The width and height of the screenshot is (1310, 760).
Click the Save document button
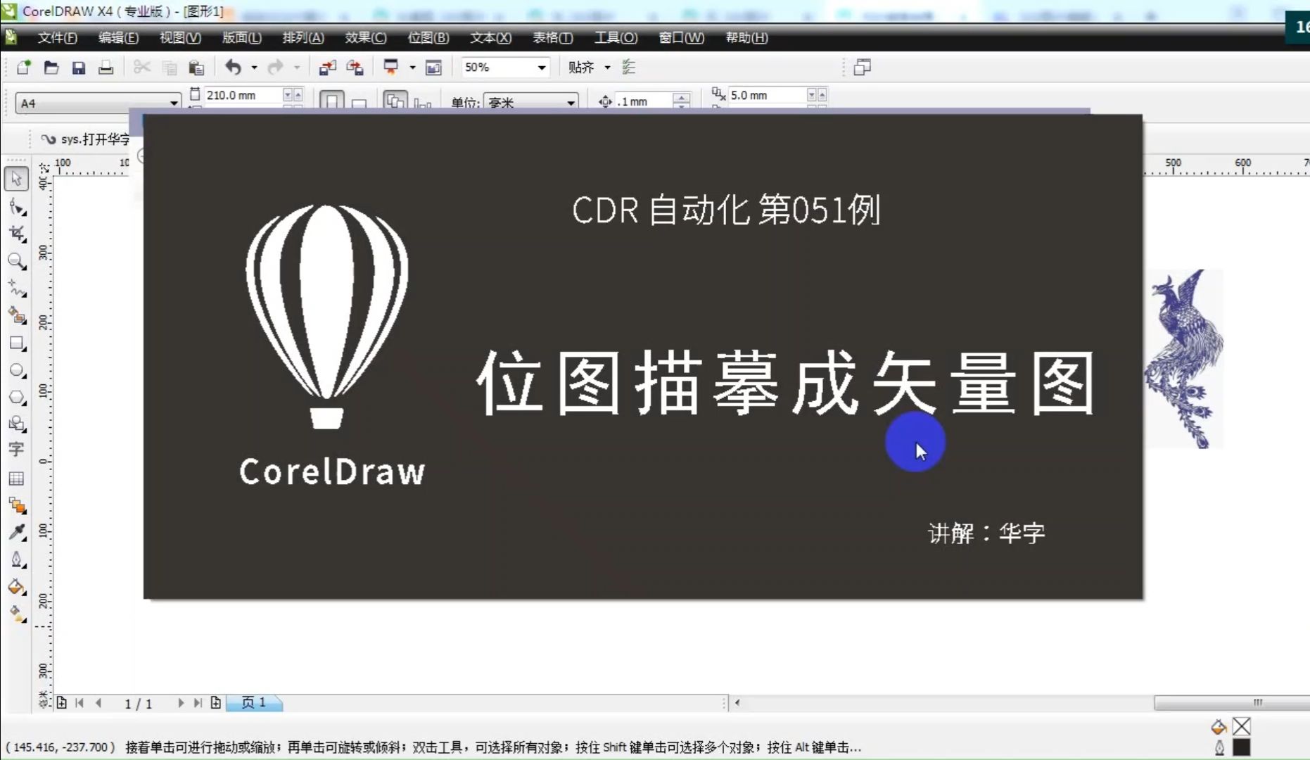pos(78,67)
